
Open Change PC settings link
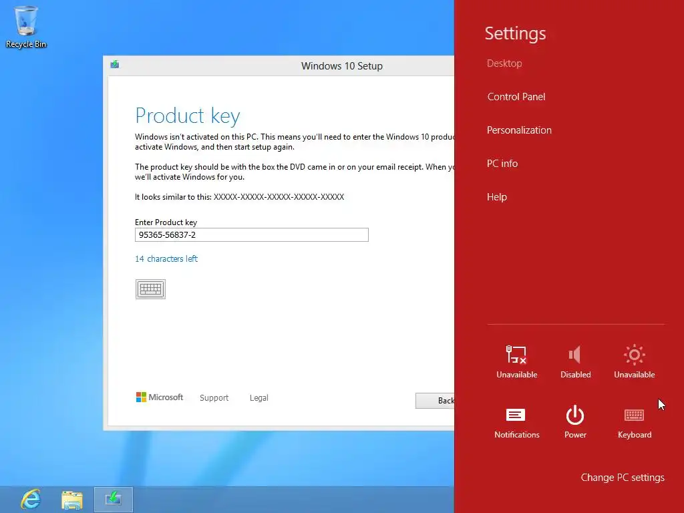pyautogui.click(x=623, y=478)
